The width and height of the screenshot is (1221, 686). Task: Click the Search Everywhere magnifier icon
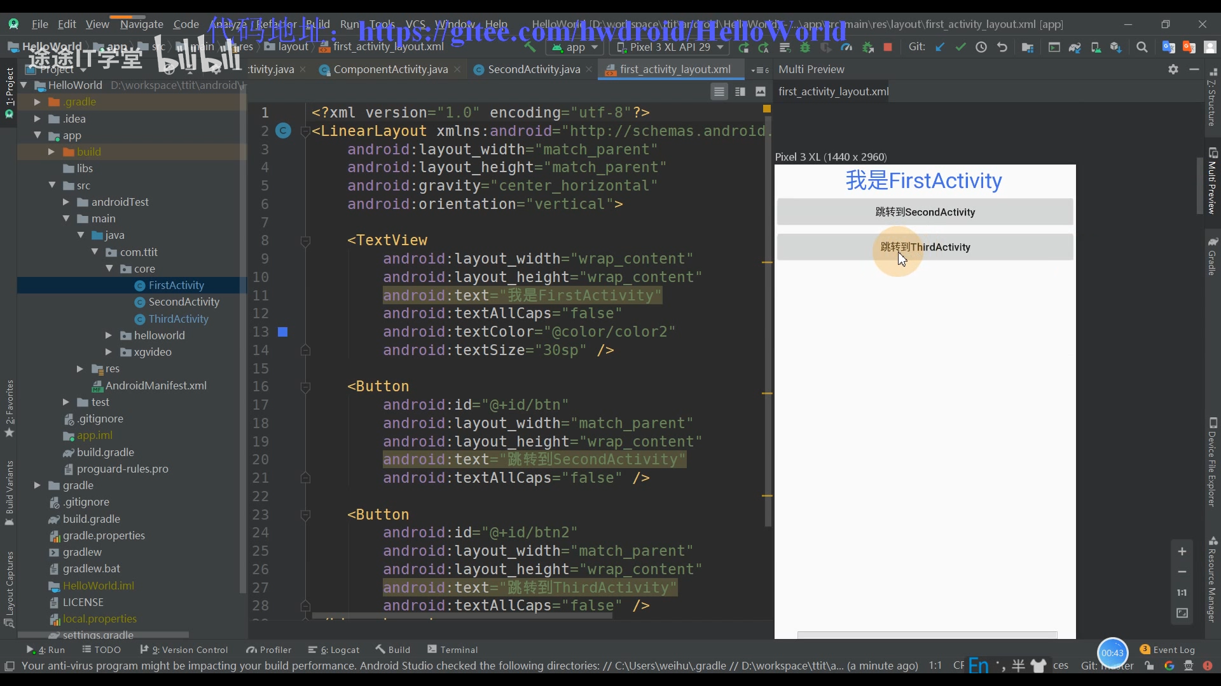tap(1142, 47)
